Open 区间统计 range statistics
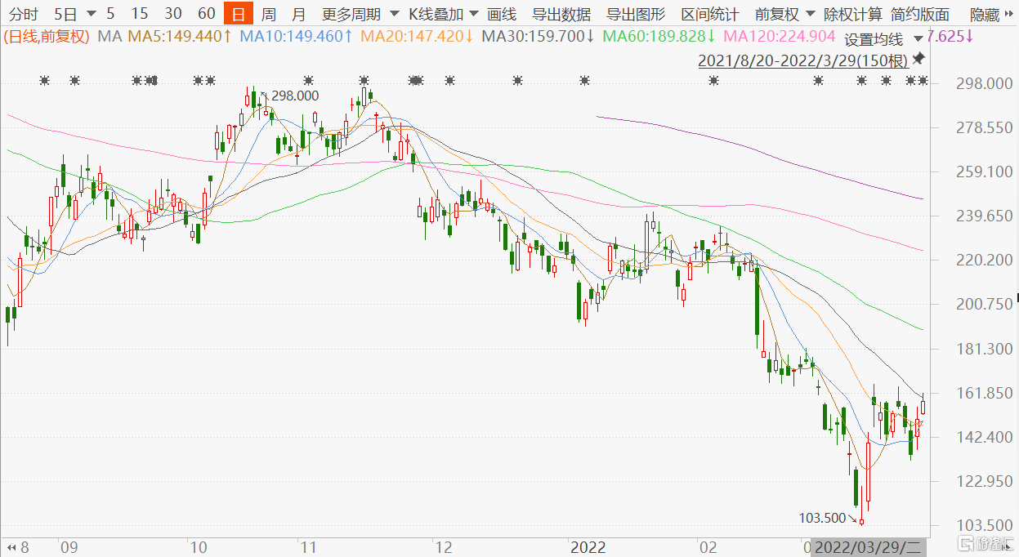Image resolution: width=1019 pixels, height=557 pixels. [x=710, y=14]
